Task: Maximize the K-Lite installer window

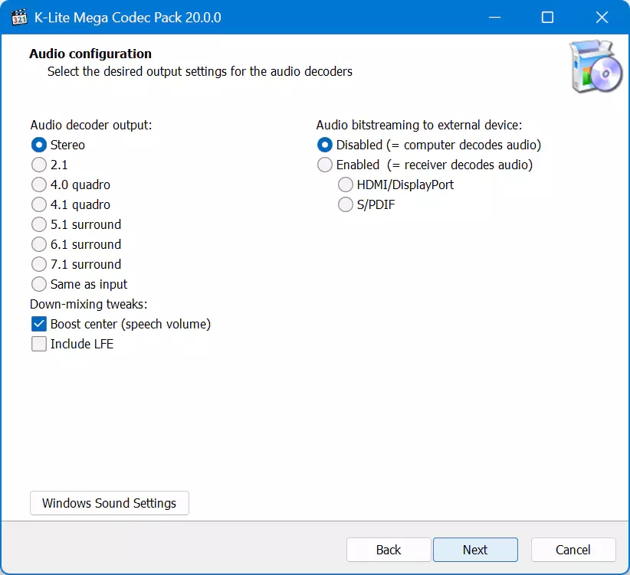Action: (x=547, y=18)
